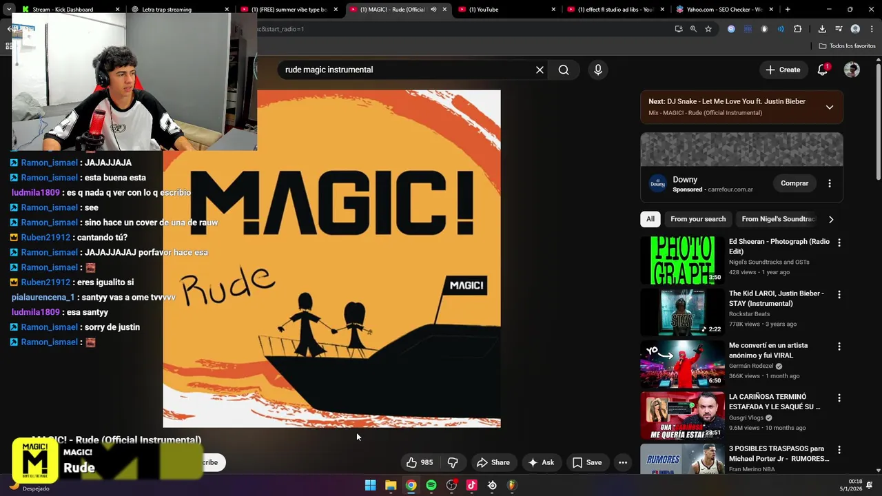The image size is (882, 496).
Task: Open options for Ed Sheeran Photograph video
Action: pos(839,242)
